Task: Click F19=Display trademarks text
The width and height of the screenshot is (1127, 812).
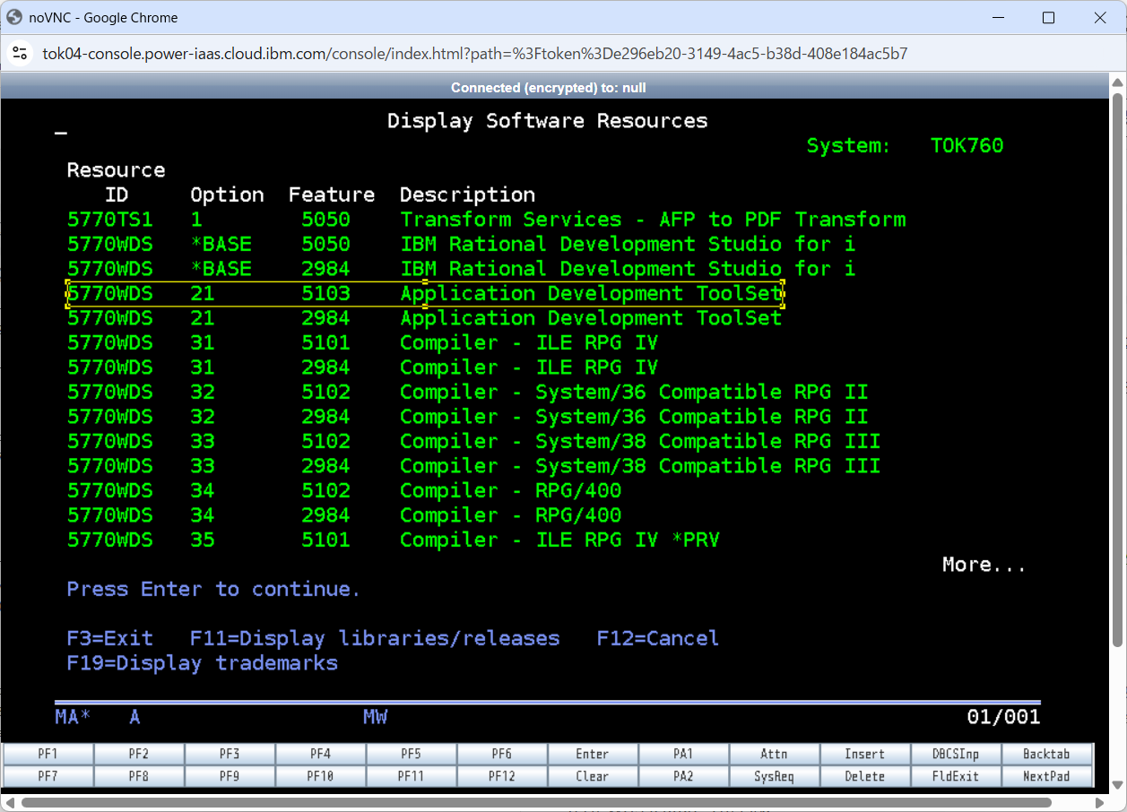Action: coord(203,663)
